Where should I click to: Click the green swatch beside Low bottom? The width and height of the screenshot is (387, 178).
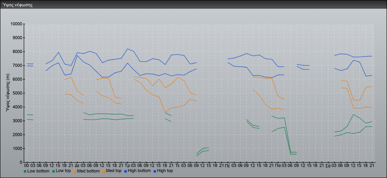pos(25,171)
